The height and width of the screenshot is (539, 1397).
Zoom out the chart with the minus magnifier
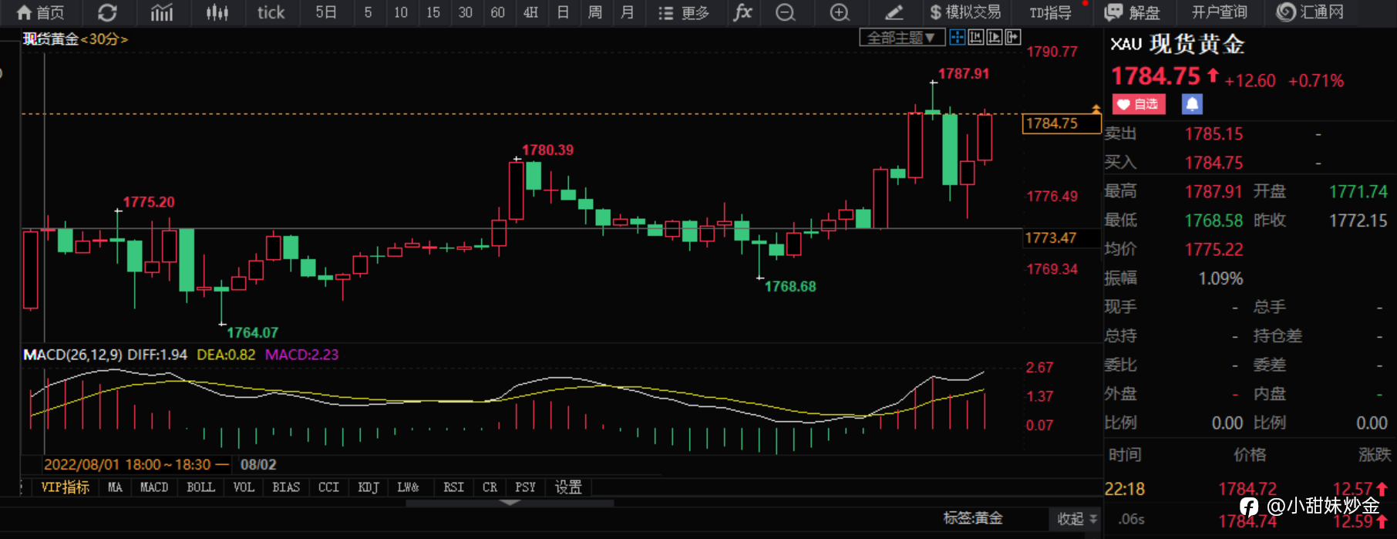785,12
